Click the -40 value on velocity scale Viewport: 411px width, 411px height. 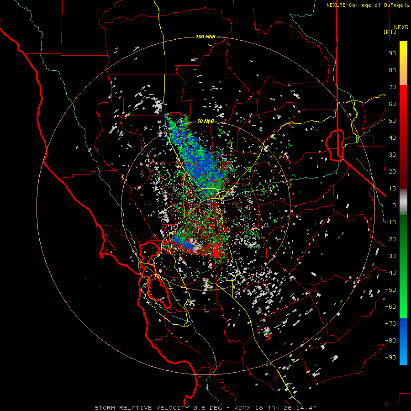coord(390,273)
